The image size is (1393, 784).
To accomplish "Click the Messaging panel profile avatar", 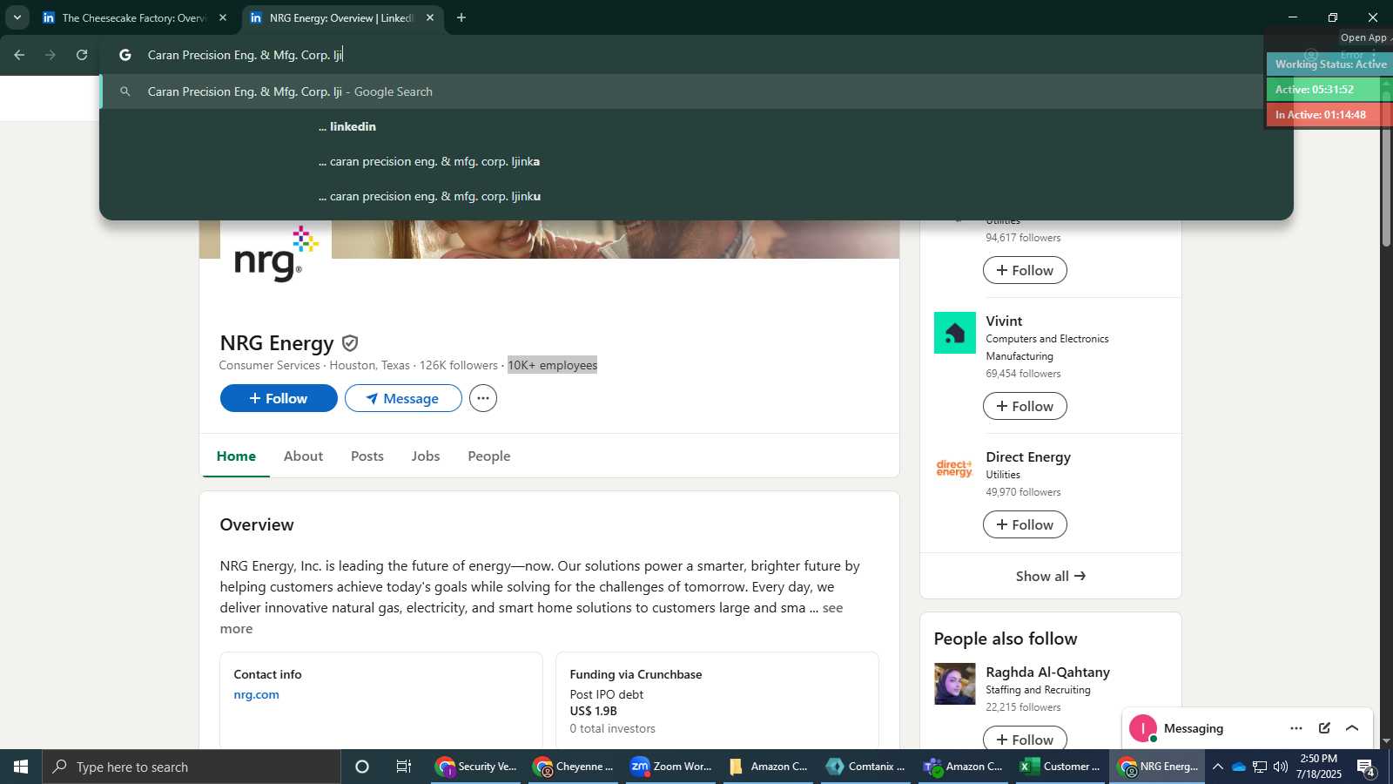I will point(1143,728).
